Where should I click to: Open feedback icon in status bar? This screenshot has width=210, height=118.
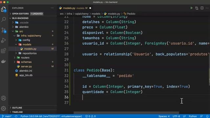[201, 116]
